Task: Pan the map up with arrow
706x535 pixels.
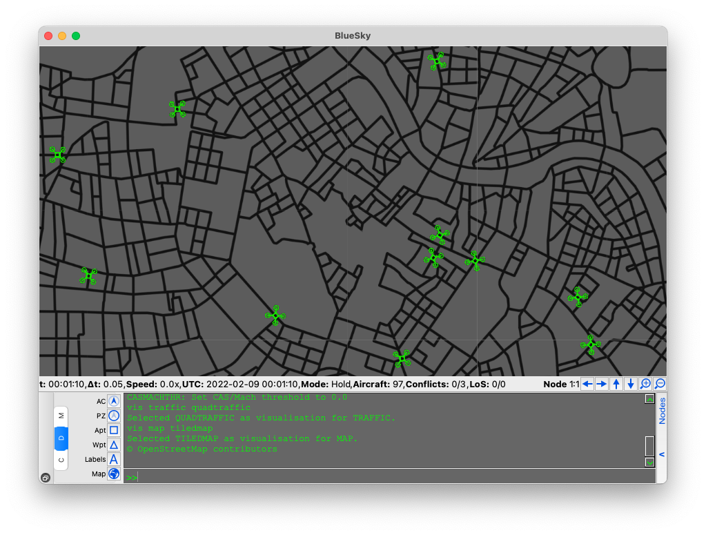Action: pos(616,384)
